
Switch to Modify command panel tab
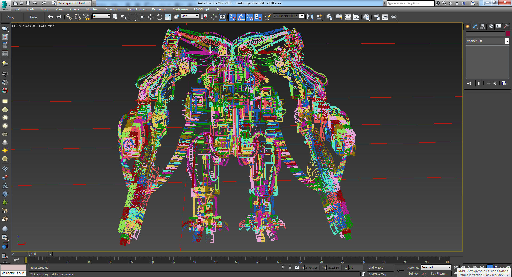point(475,26)
